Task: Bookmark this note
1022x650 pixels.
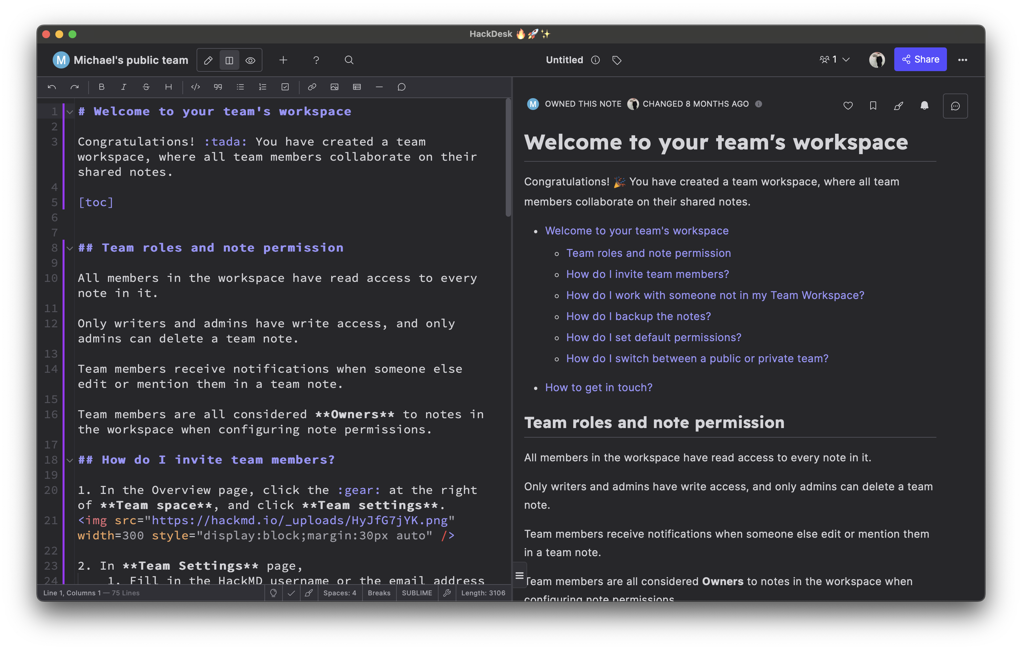Action: [873, 106]
